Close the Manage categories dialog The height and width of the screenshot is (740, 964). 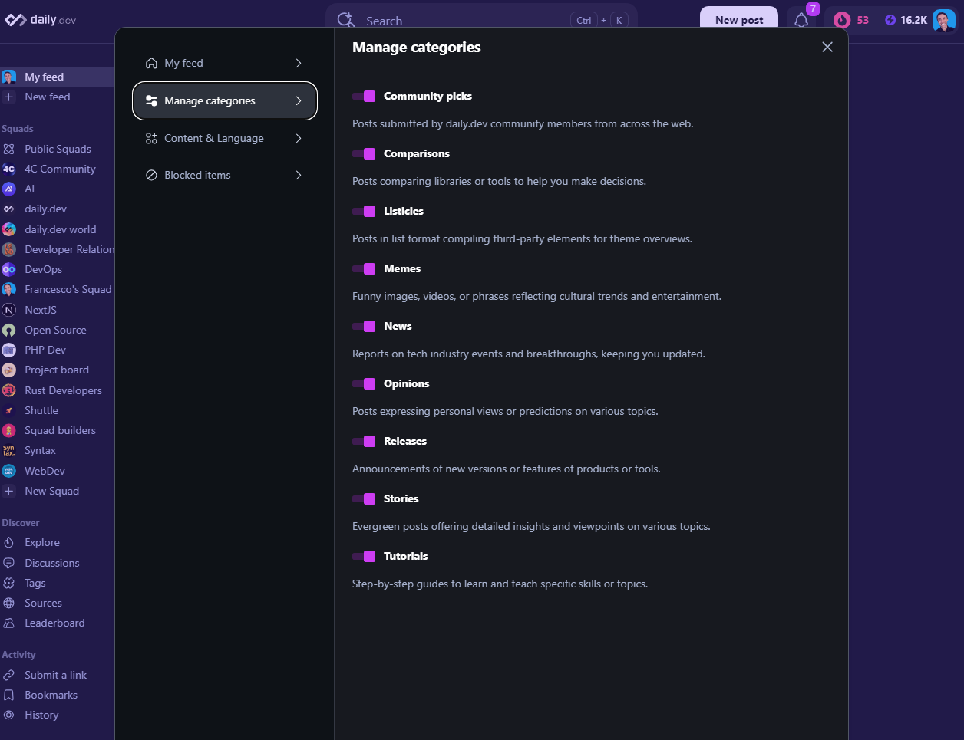point(827,47)
